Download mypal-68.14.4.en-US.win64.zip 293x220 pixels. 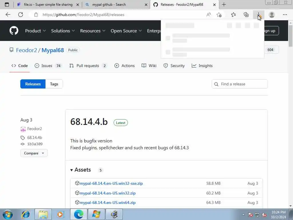tap(108, 203)
